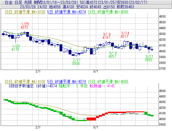Click the 3/8 4057 low price label
This screenshot has height=131, width=172.
point(112,55)
